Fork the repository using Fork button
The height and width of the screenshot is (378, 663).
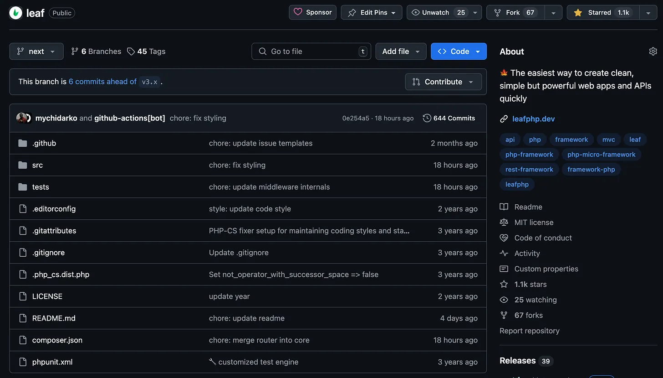(515, 12)
